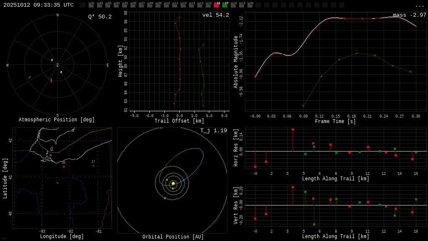Select the blue Earth dot in orbital plot
Screen dimensions: 428x241
[x=183, y=180]
